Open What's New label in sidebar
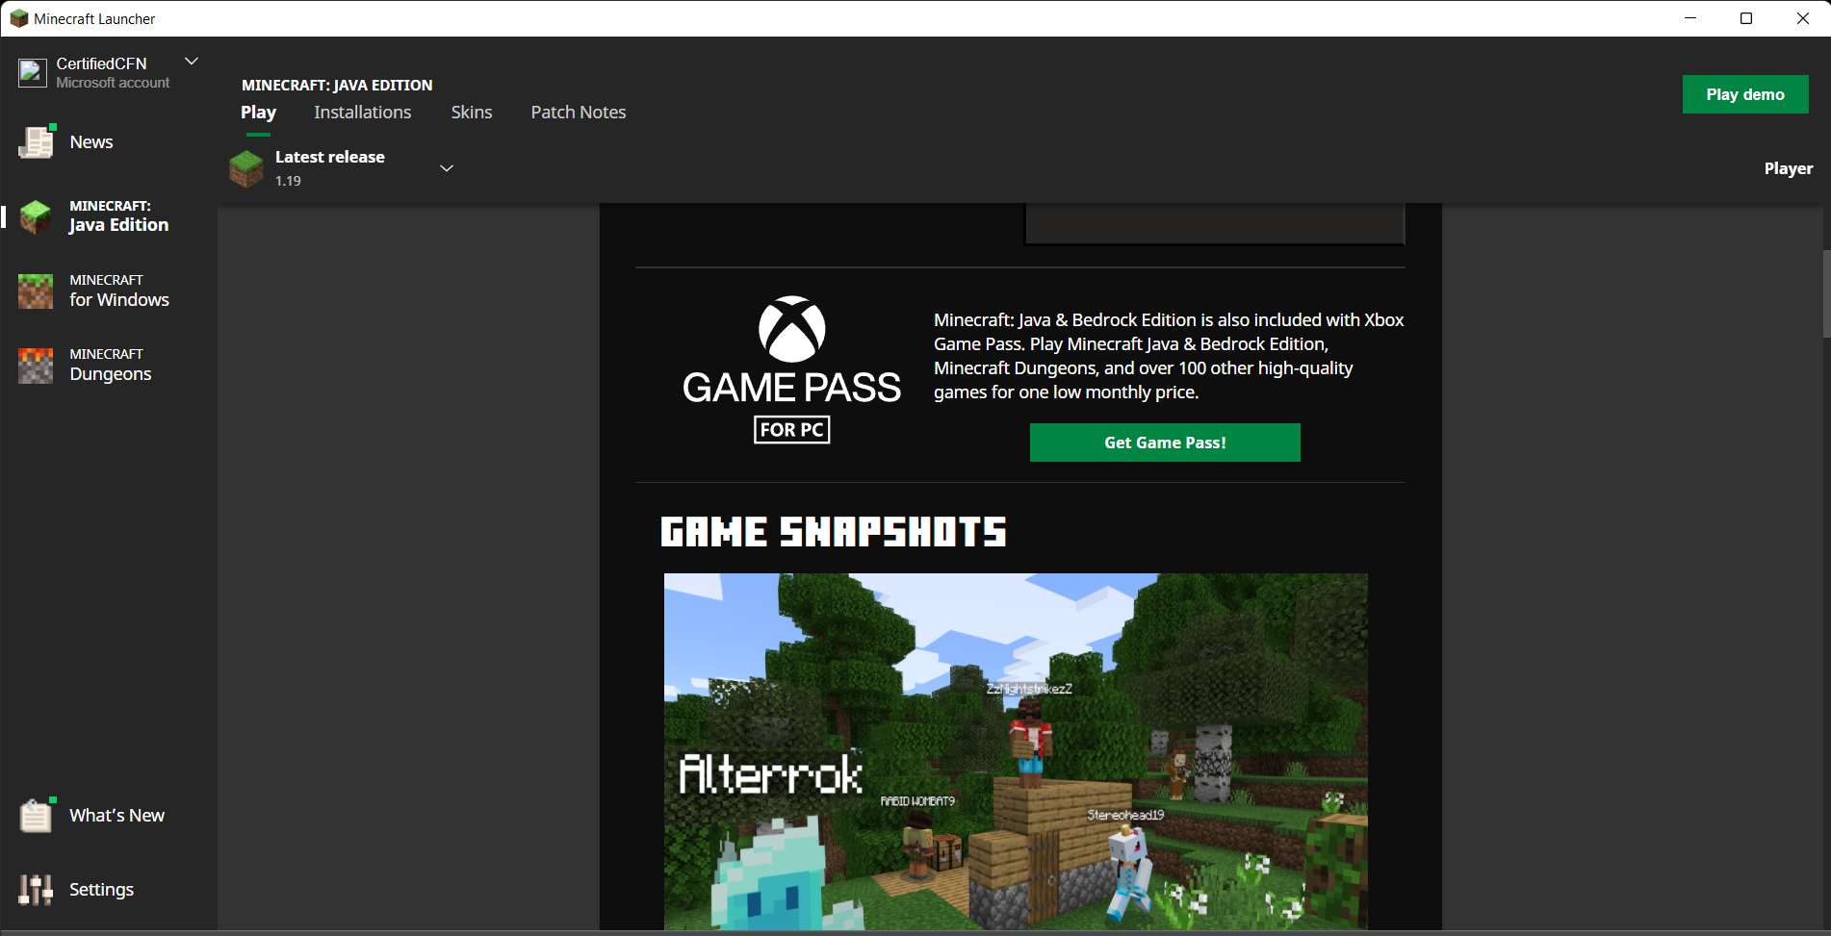The width and height of the screenshot is (1831, 936). (116, 816)
